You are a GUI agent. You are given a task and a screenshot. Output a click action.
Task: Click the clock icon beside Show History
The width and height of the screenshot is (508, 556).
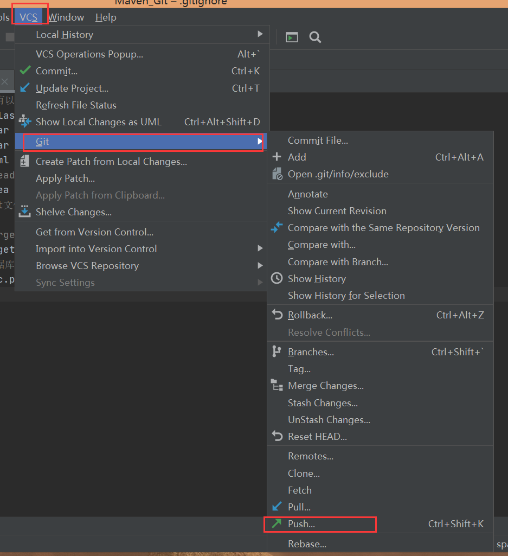tap(277, 278)
